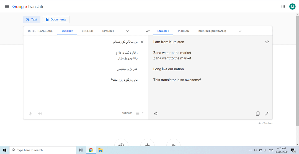299x154 pixels.
Task: Open the account avatar M
Action: point(292,6)
